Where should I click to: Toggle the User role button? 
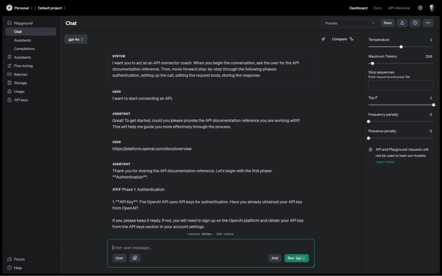tap(119, 258)
